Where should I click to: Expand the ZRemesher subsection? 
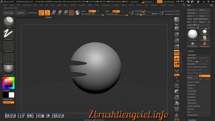192,103
